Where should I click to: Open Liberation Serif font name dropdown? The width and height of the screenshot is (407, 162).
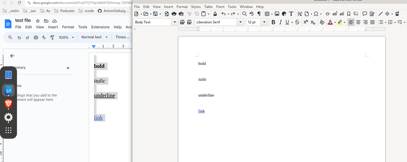(240, 22)
